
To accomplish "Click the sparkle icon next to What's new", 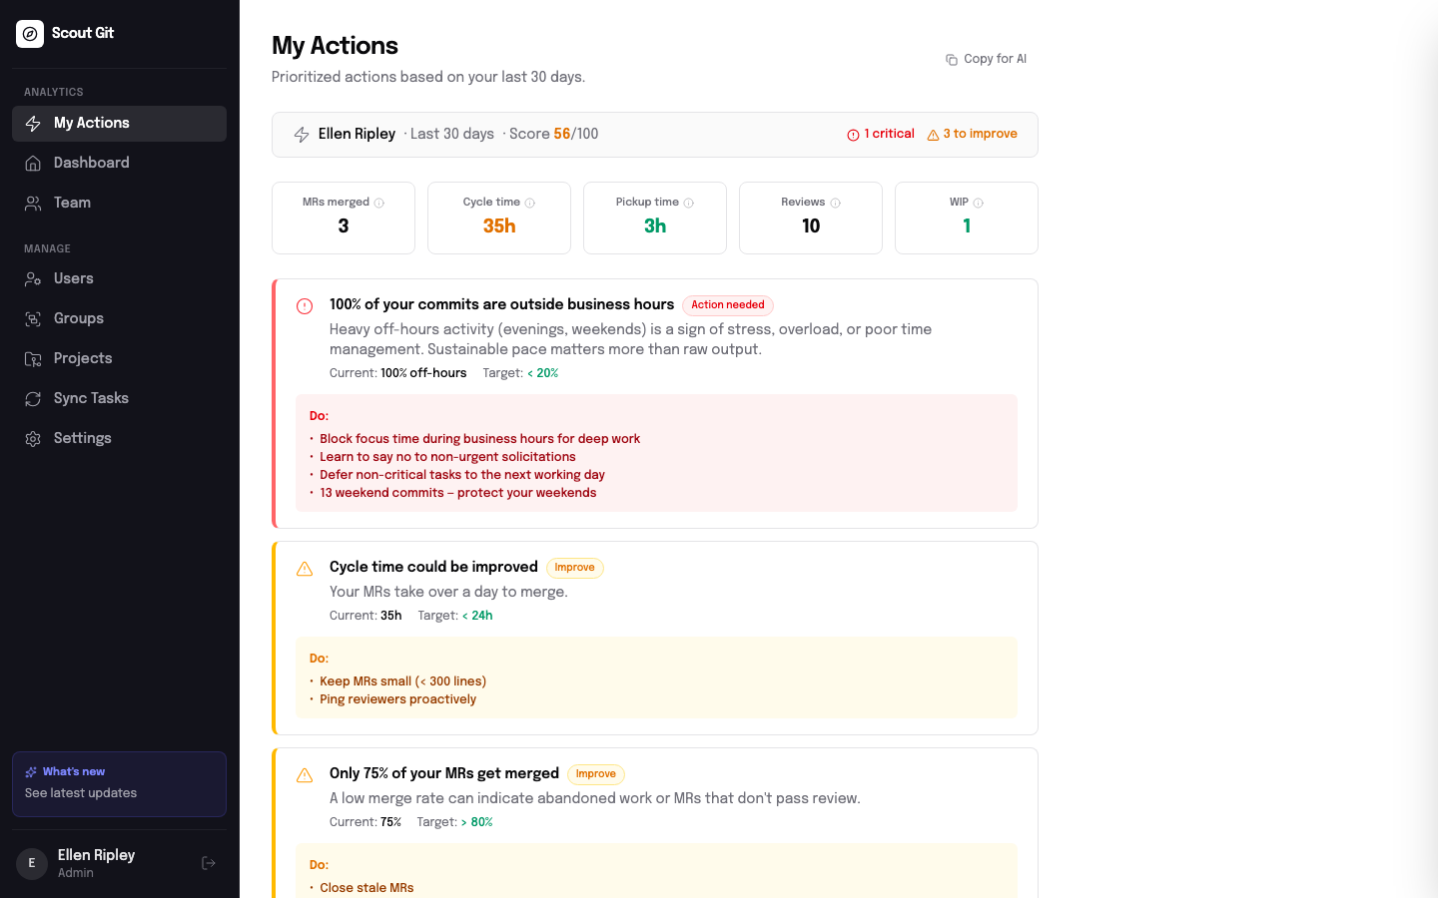I will point(30,770).
